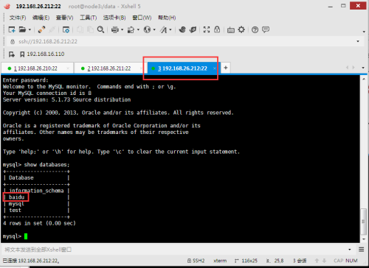Viewport: 369px width, 268px height.
Task: Click the tab scroll right arrow
Action: coord(354,68)
